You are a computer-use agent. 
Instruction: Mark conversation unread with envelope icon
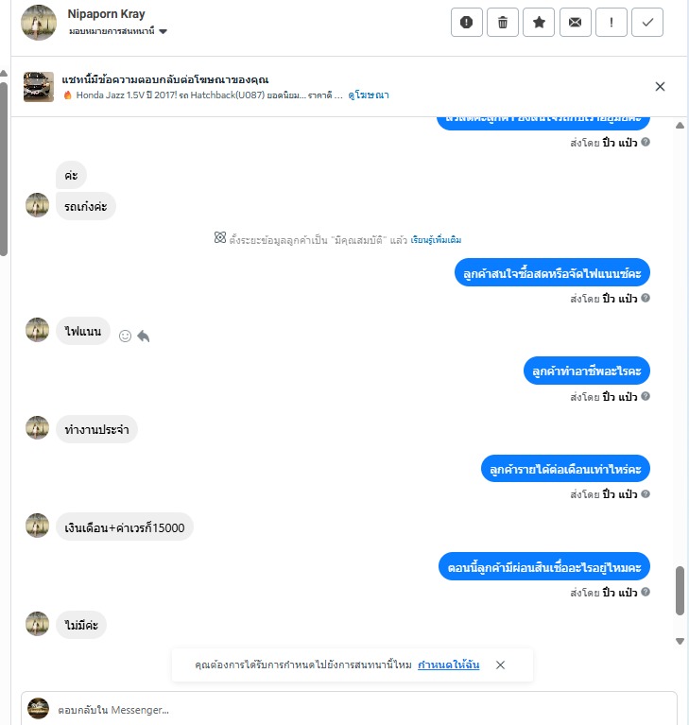pos(576,22)
